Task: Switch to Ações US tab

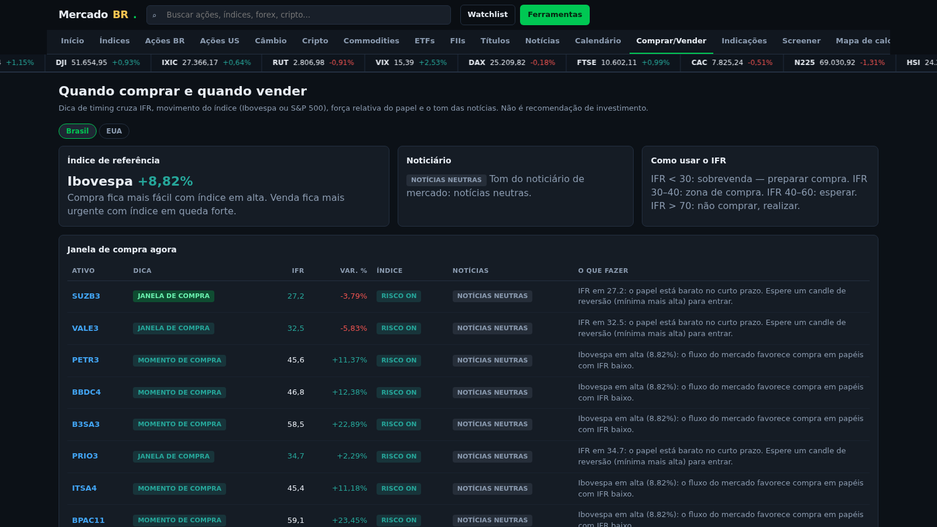Action: [x=220, y=41]
